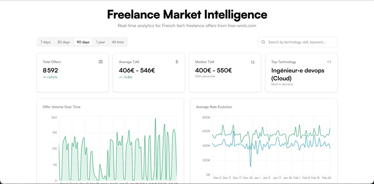The height and width of the screenshot is (184, 374).
Task: Click the trend arrow next to +0.8%
Action: (120, 77)
